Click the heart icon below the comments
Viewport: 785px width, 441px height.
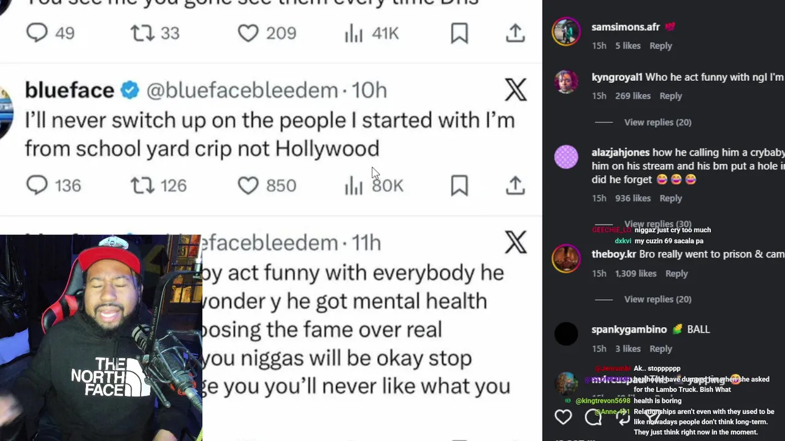[x=563, y=417]
